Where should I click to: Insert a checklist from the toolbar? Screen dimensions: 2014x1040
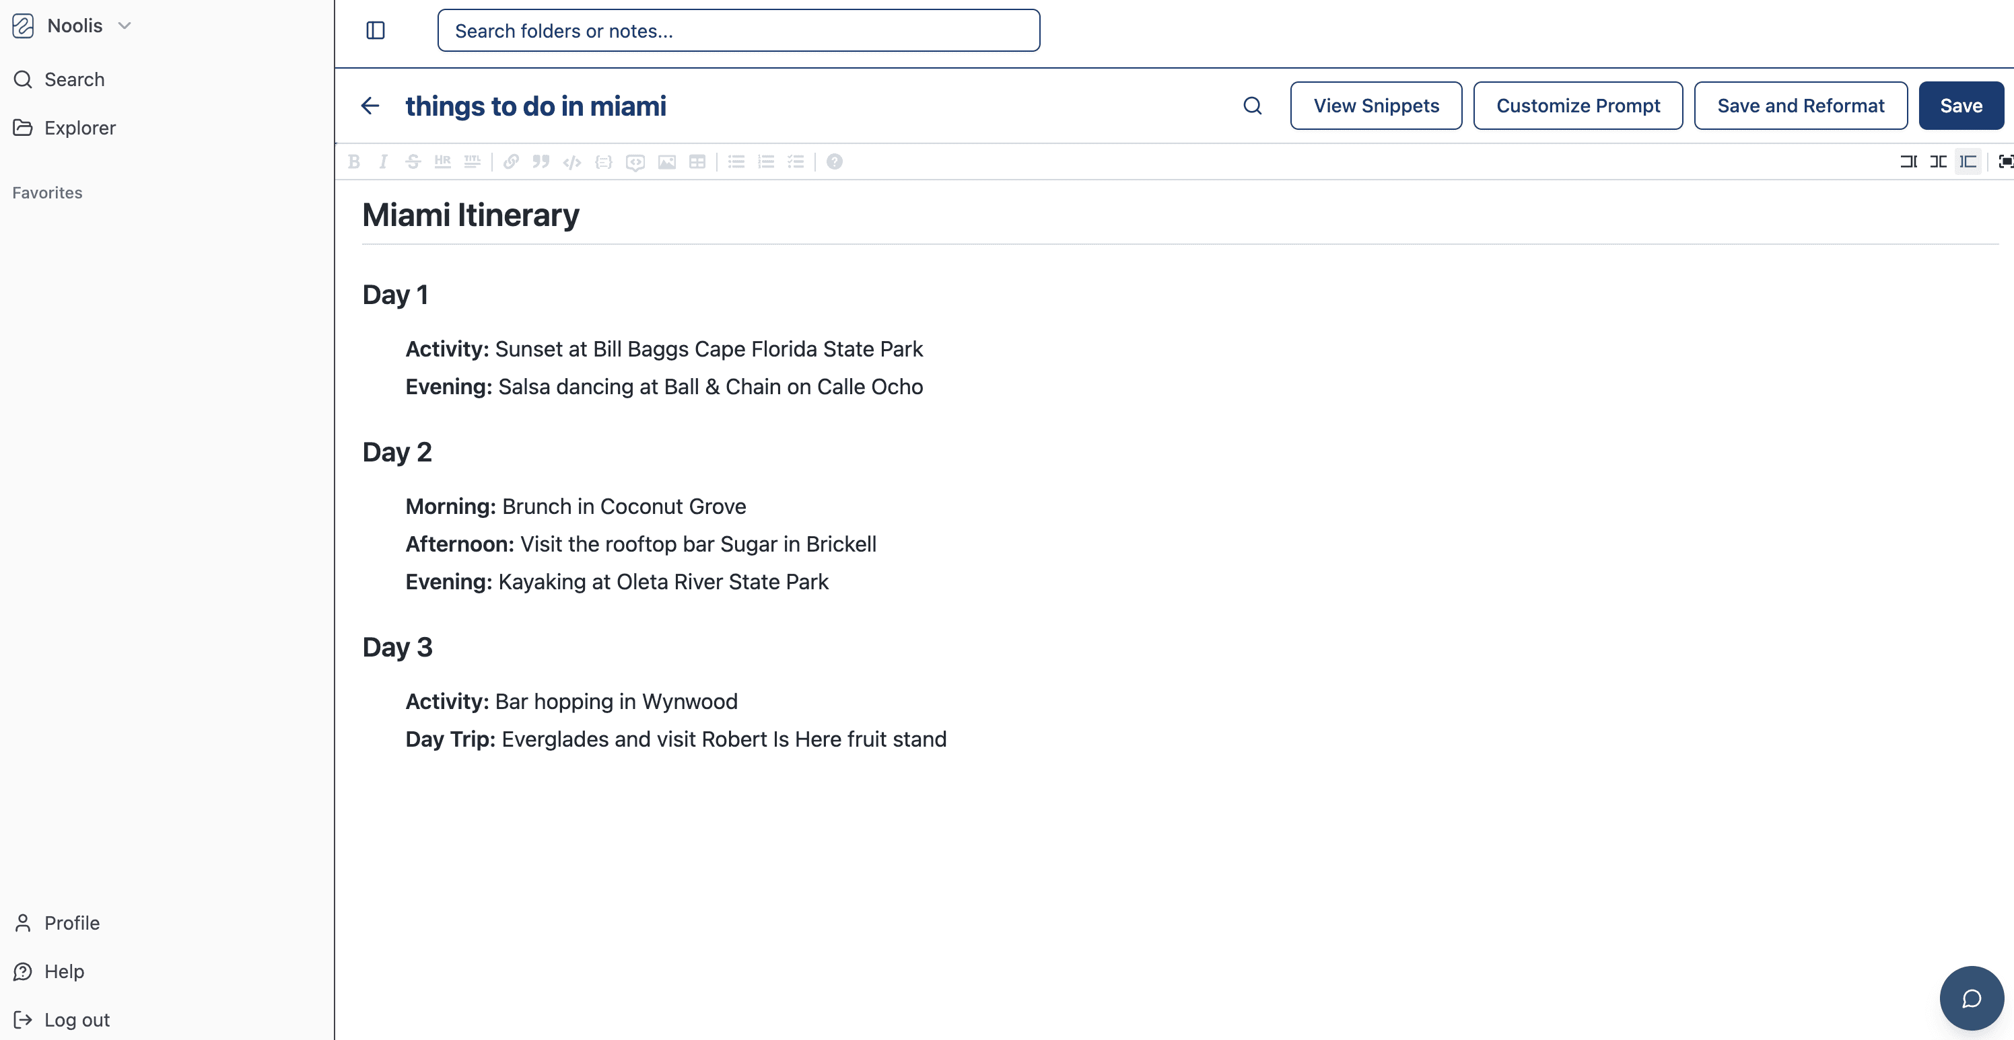click(x=795, y=161)
